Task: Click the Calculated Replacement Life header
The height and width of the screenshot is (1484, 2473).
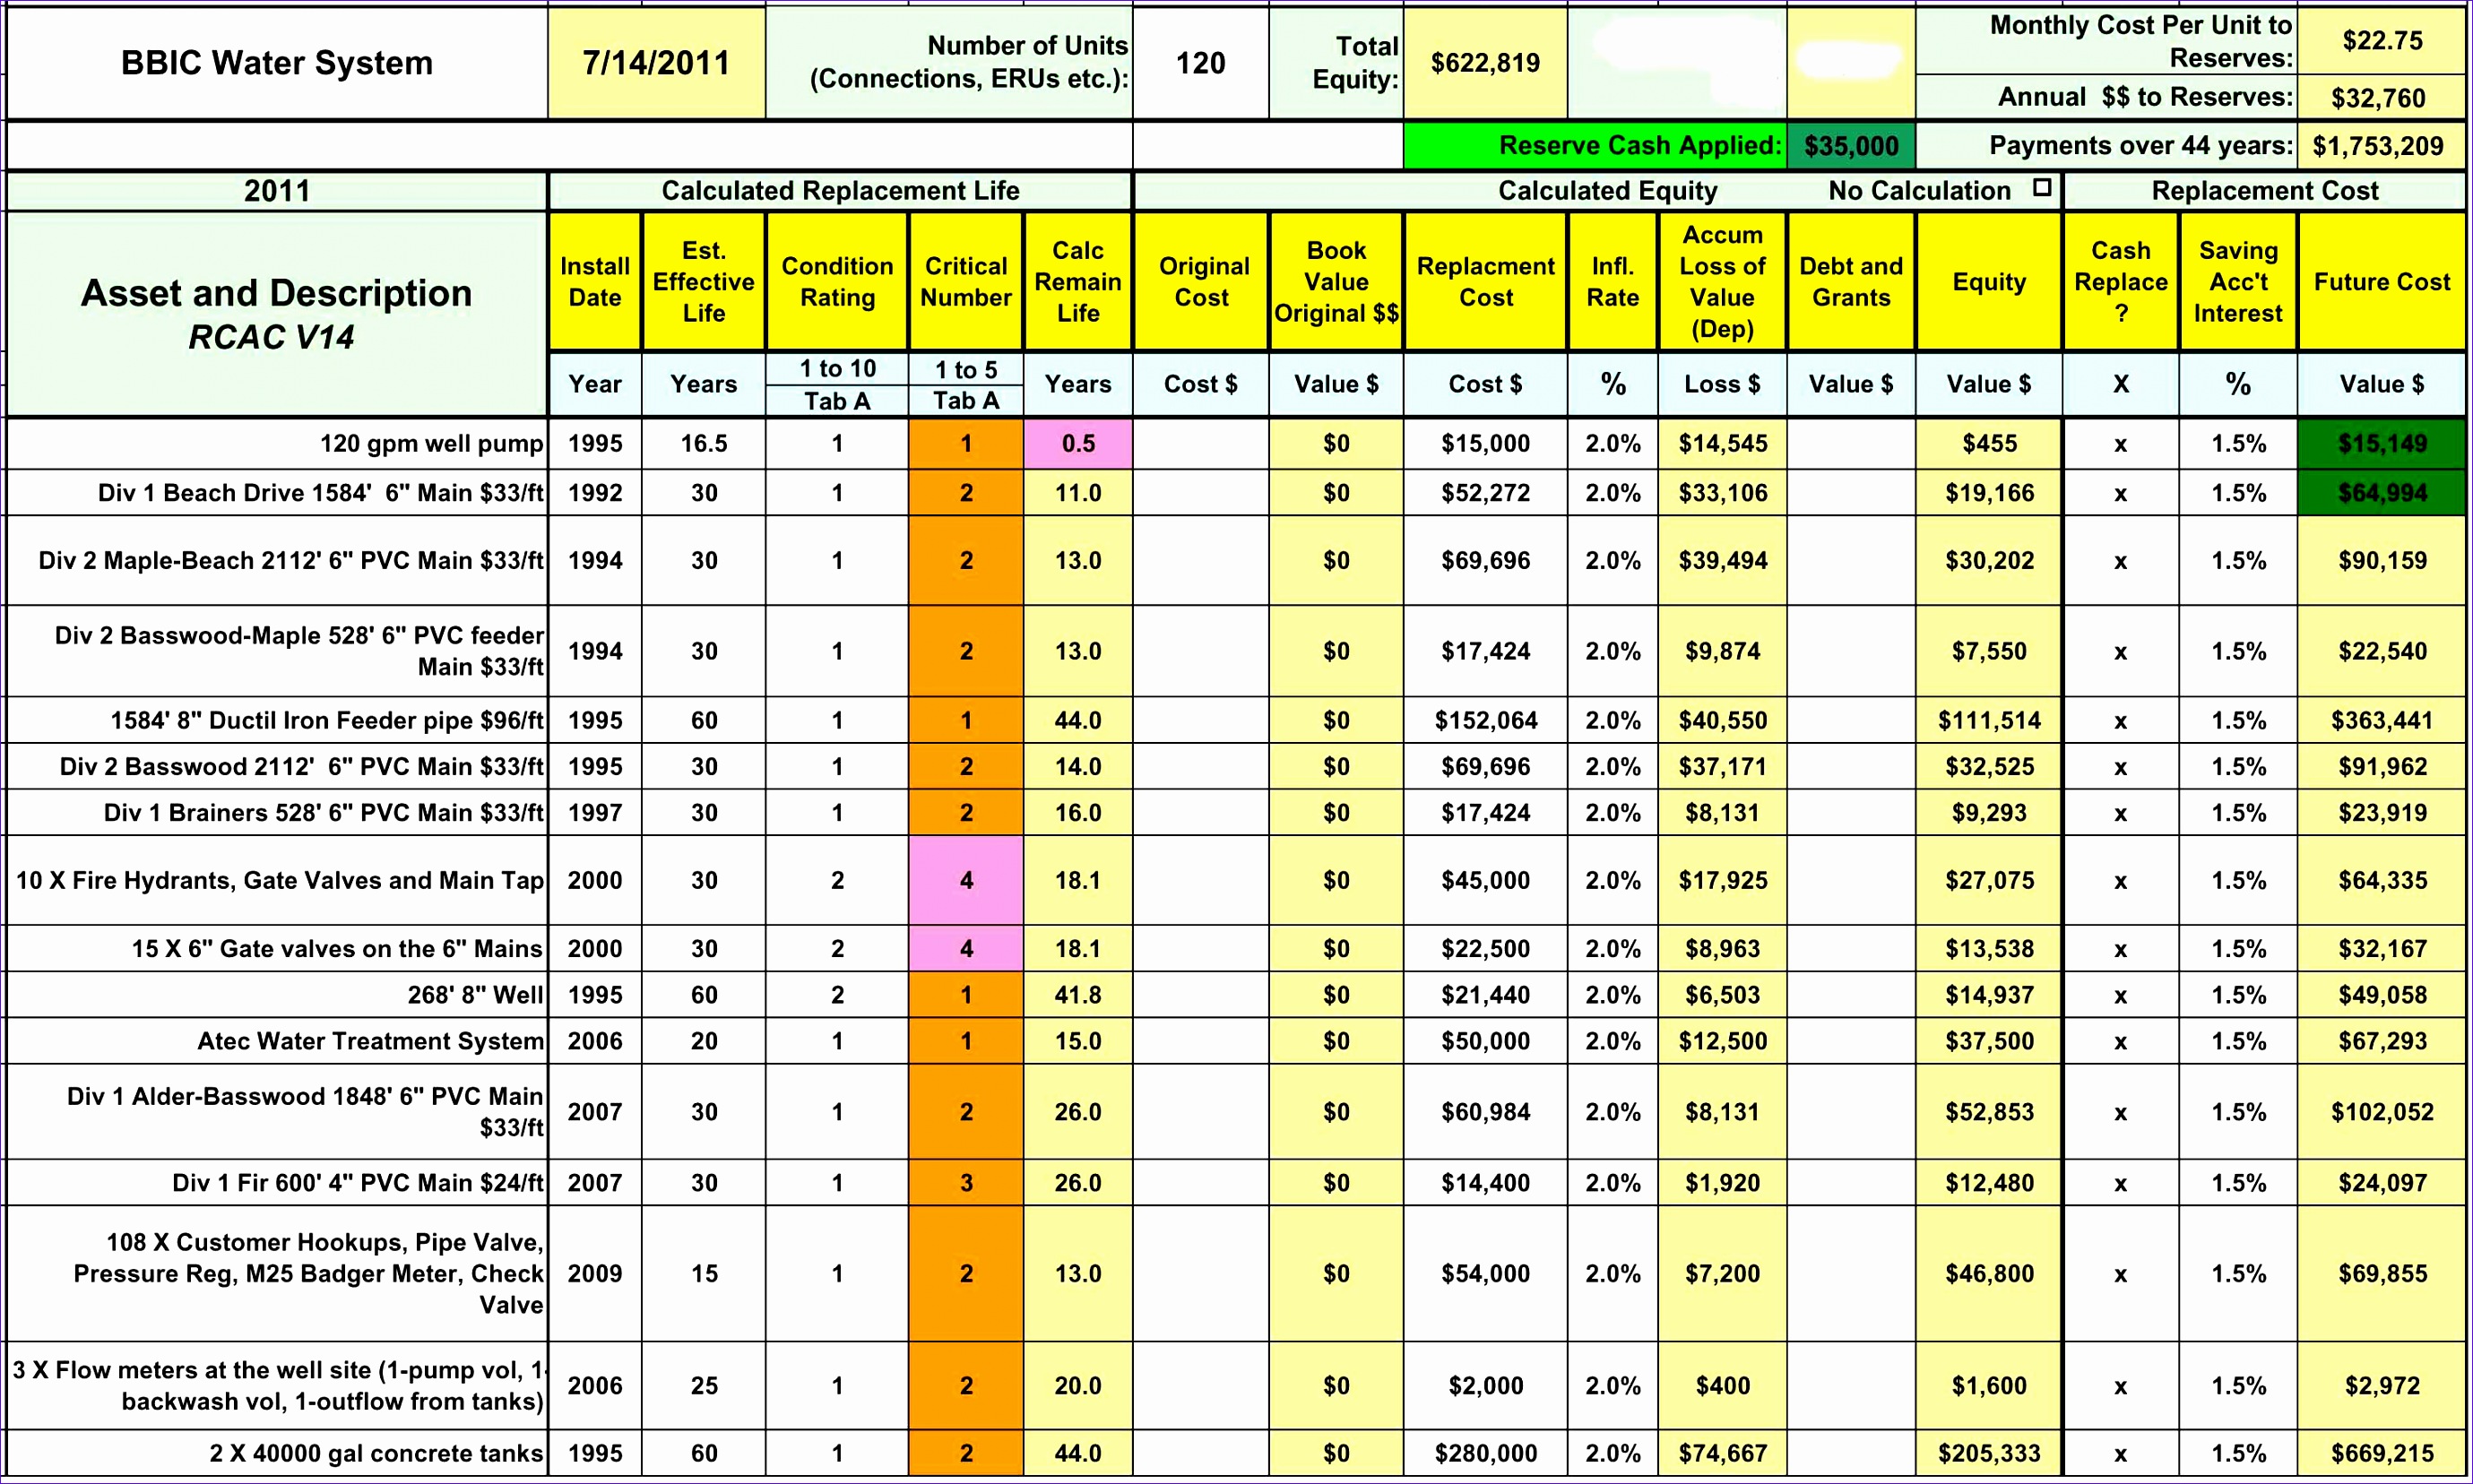Action: coord(840,189)
